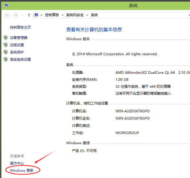Open 系统保护 link
Viewport: 190px width, 178px height.
pyautogui.click(x=17, y=52)
